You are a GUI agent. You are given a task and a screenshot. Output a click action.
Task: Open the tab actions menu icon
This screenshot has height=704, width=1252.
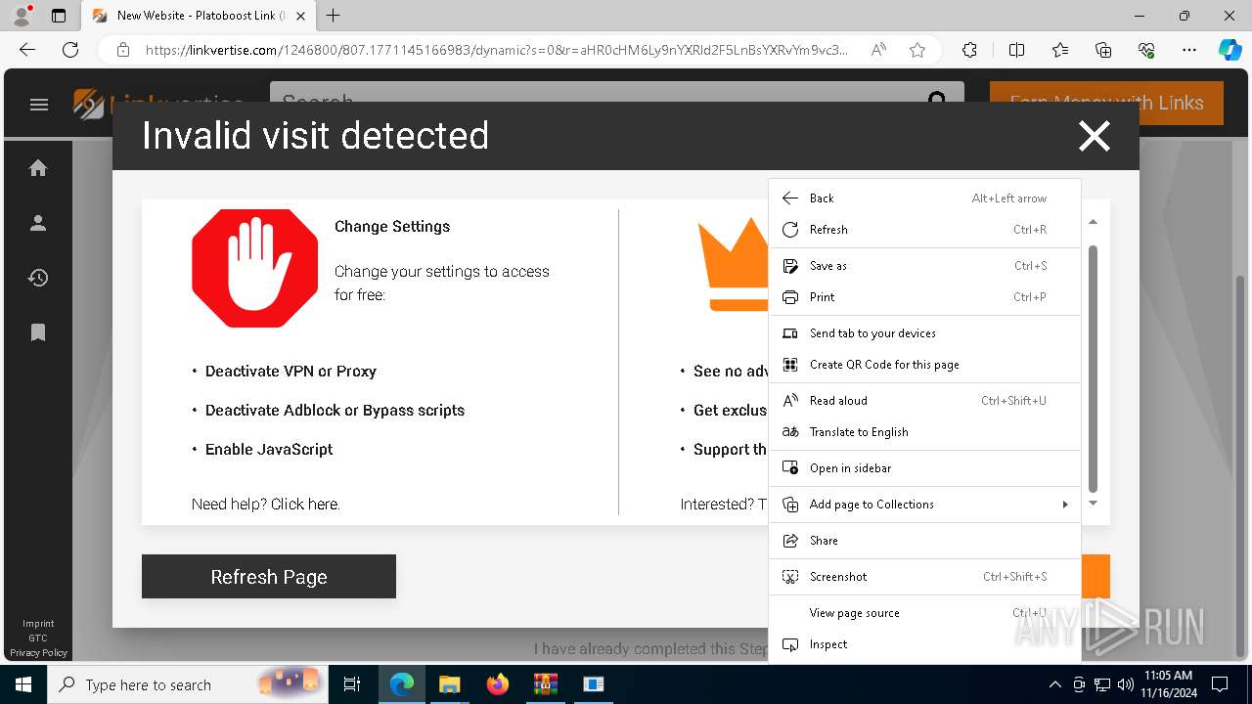point(59,16)
